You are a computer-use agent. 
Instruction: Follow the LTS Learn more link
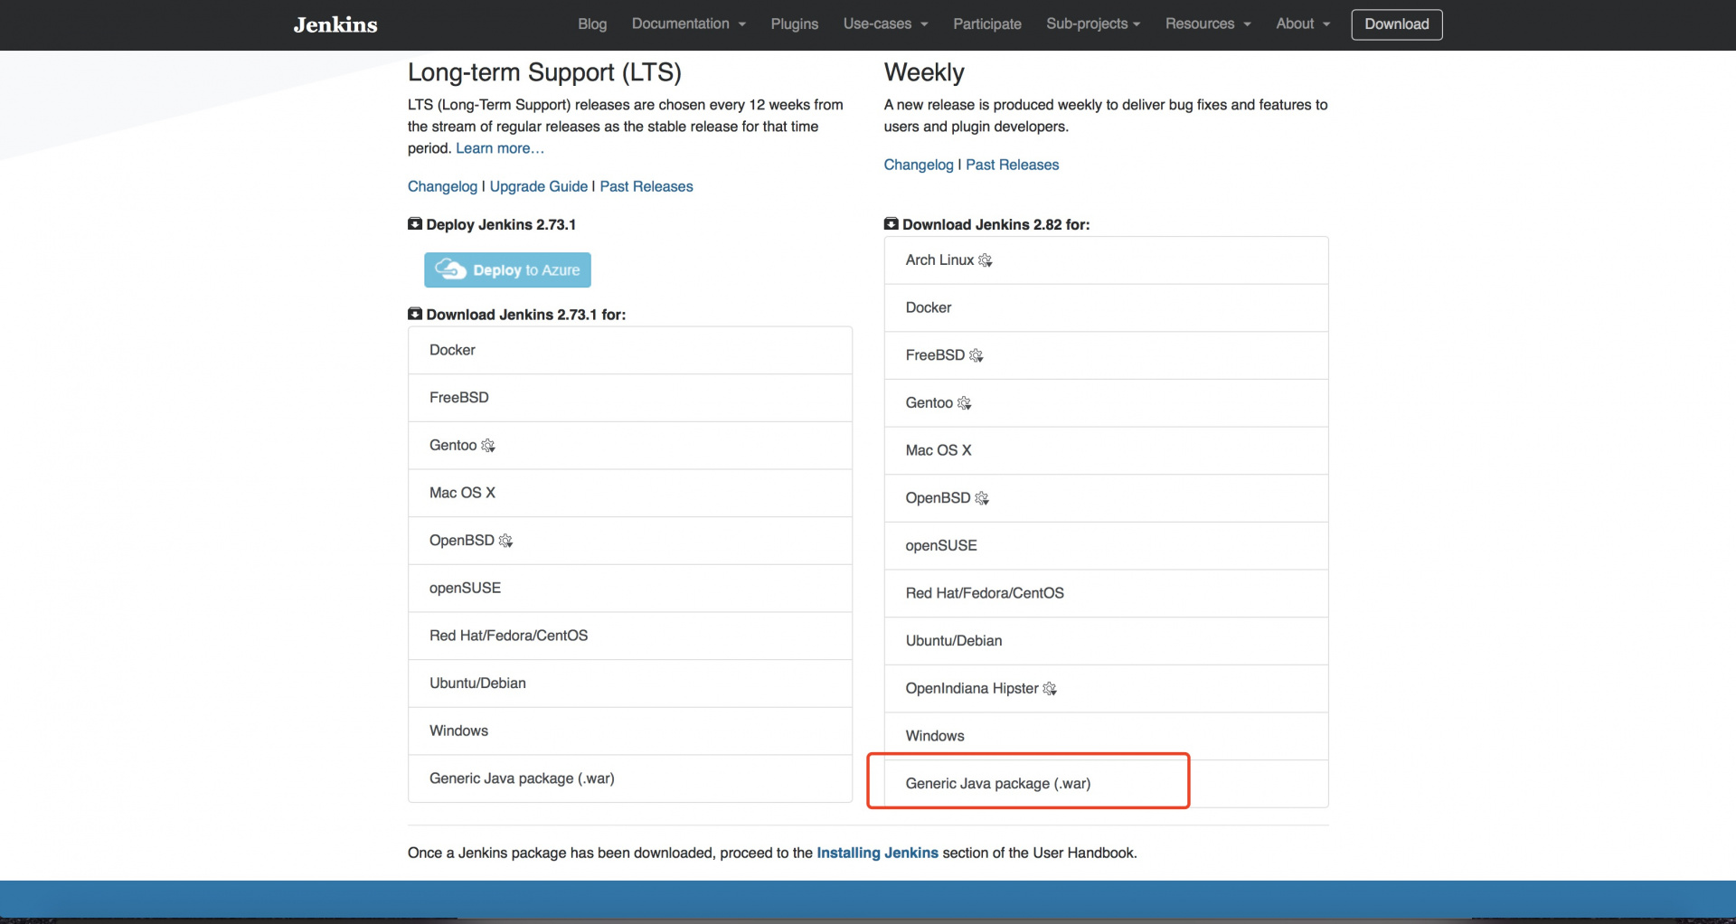pyautogui.click(x=500, y=148)
